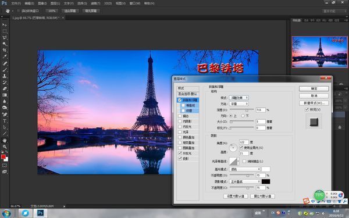Screen dimensions: 349x218
Task: Select the Lasso tool
Action: point(5,38)
